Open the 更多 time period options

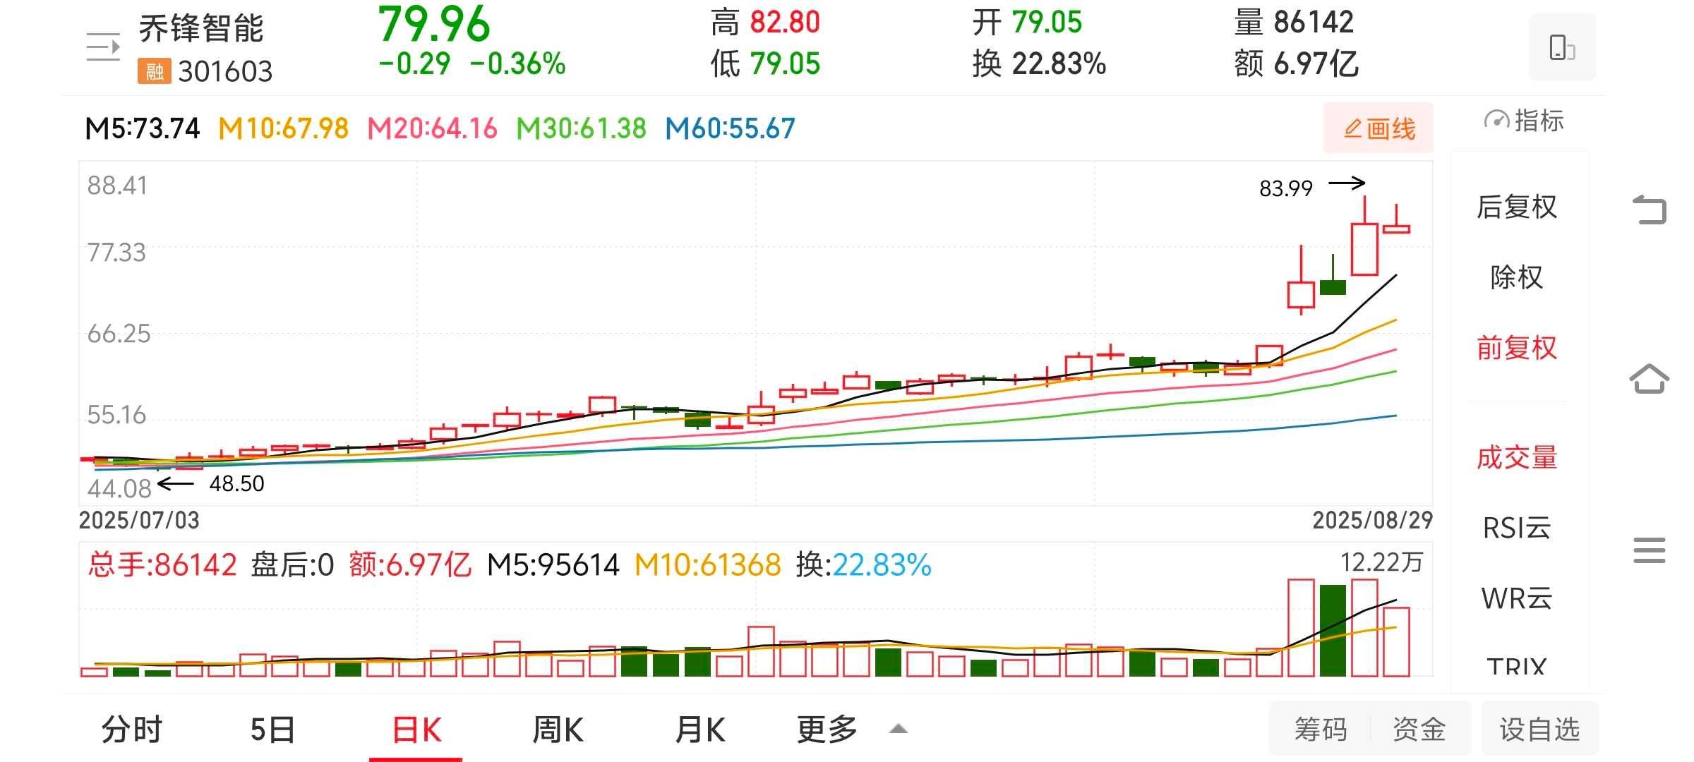click(x=827, y=729)
